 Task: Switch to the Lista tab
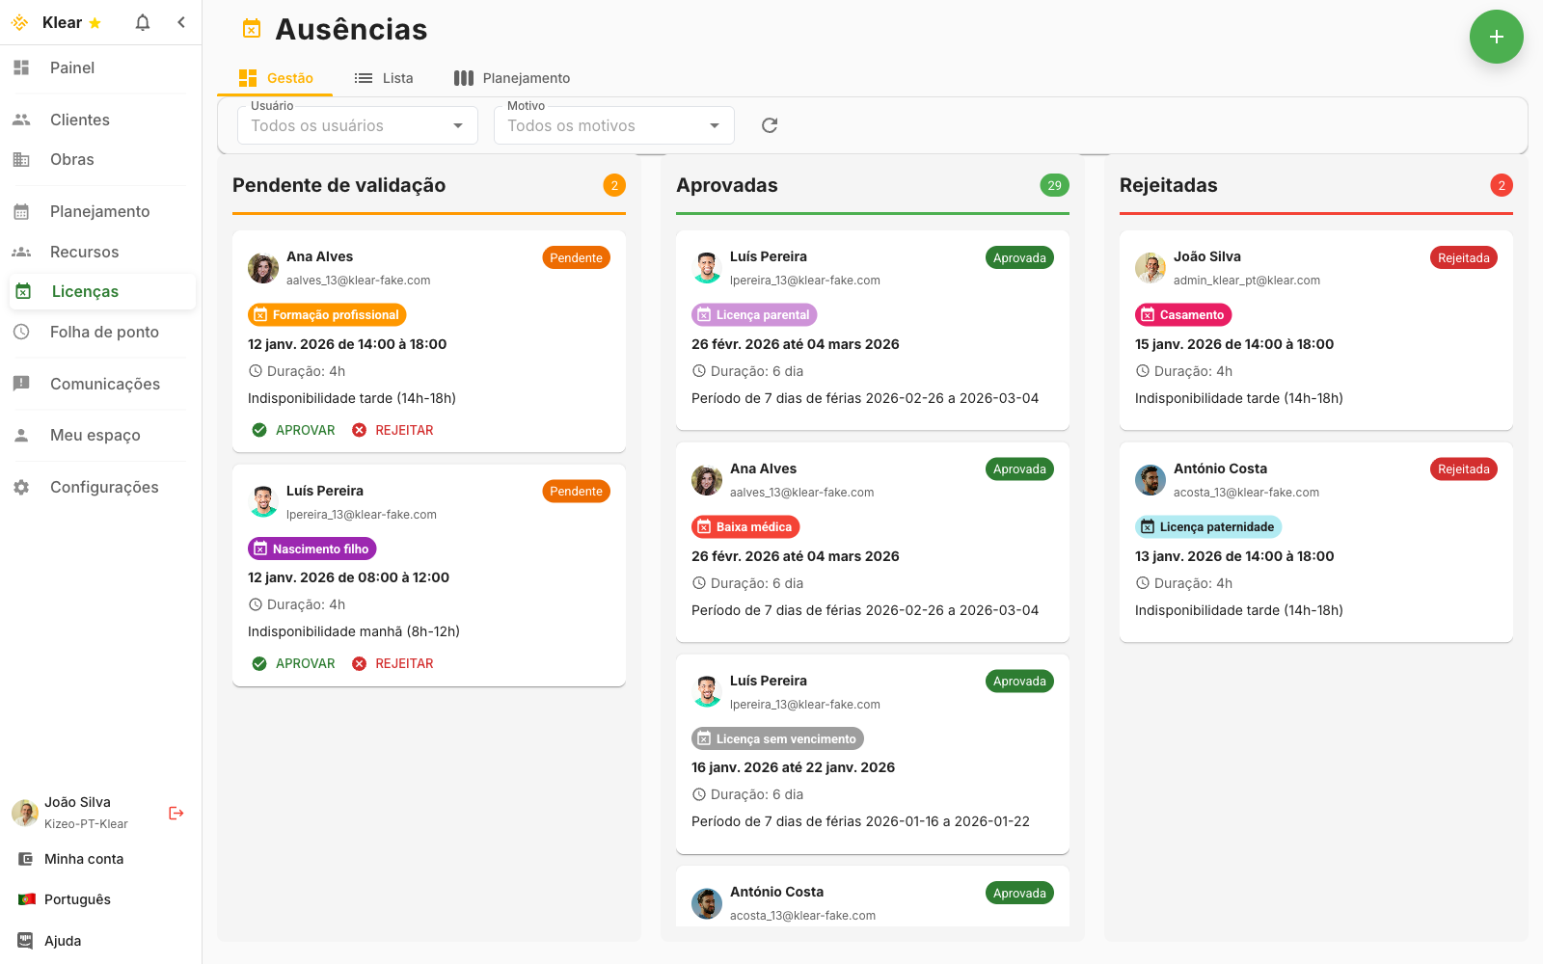point(384,78)
